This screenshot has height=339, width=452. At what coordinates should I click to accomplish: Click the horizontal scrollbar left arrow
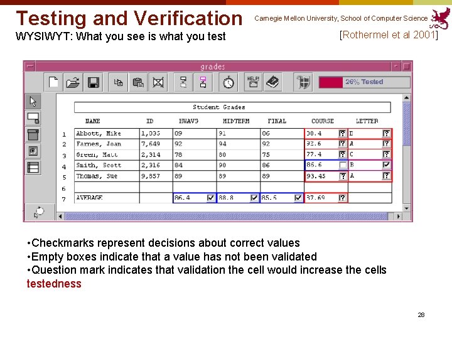pyautogui.click(x=60, y=216)
